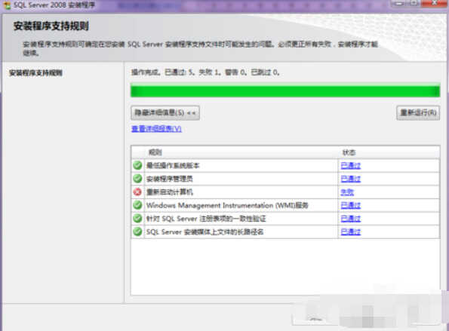Open 已通过 status link for WMI service rule
The width and height of the screenshot is (449, 331).
(350, 205)
